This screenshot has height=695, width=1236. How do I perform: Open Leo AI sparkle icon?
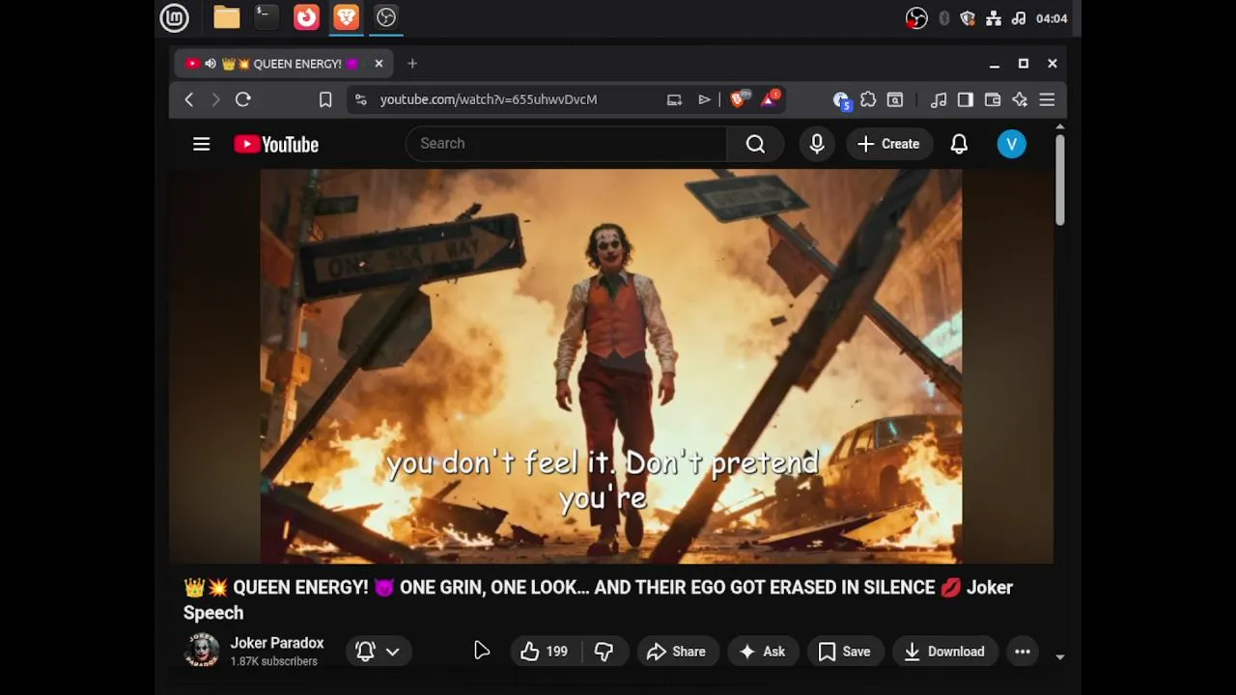point(1020,99)
